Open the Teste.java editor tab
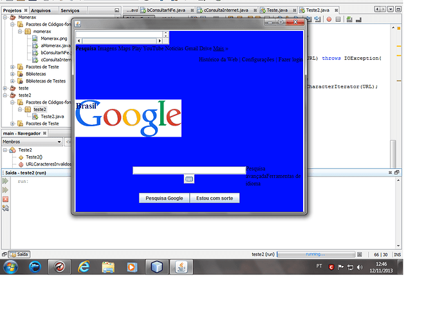The image size is (444, 322). 277,10
